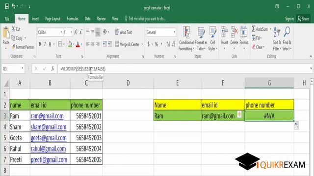The width and height of the screenshot is (314, 176).
Task: Click Decrease Decimal icon
Action: pos(174,44)
